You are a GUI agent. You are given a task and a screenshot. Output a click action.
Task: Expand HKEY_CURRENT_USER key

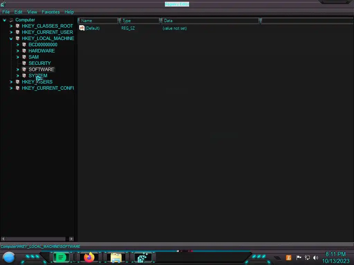[x=11, y=32]
